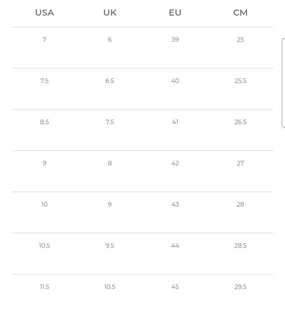Click UK size 6.5 cell
Image resolution: width=285 pixels, height=313 pixels.
110,81
